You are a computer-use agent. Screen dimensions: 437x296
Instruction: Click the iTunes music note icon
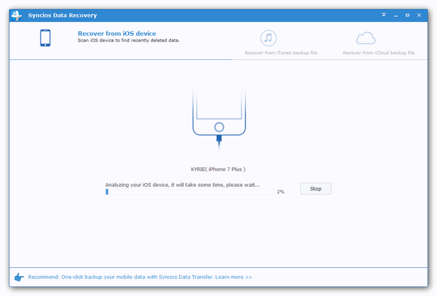pyautogui.click(x=269, y=38)
